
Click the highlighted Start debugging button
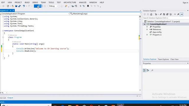38,6
